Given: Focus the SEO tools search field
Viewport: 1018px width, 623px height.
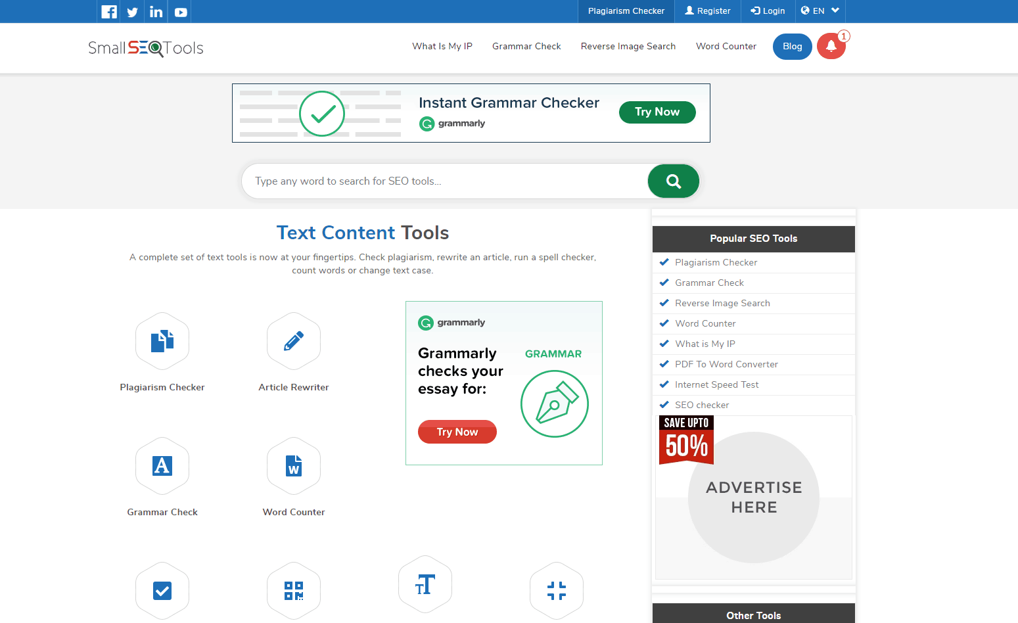Looking at the screenshot, I should pos(445,181).
